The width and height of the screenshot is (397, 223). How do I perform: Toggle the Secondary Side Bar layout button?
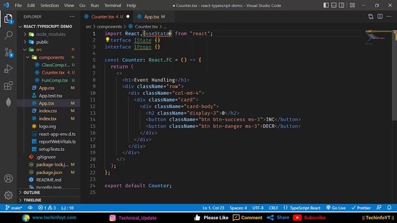pyautogui.click(x=342, y=6)
